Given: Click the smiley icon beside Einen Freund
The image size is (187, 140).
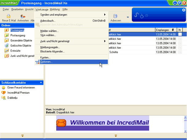Looking at the screenshot, I should coord(3,88).
